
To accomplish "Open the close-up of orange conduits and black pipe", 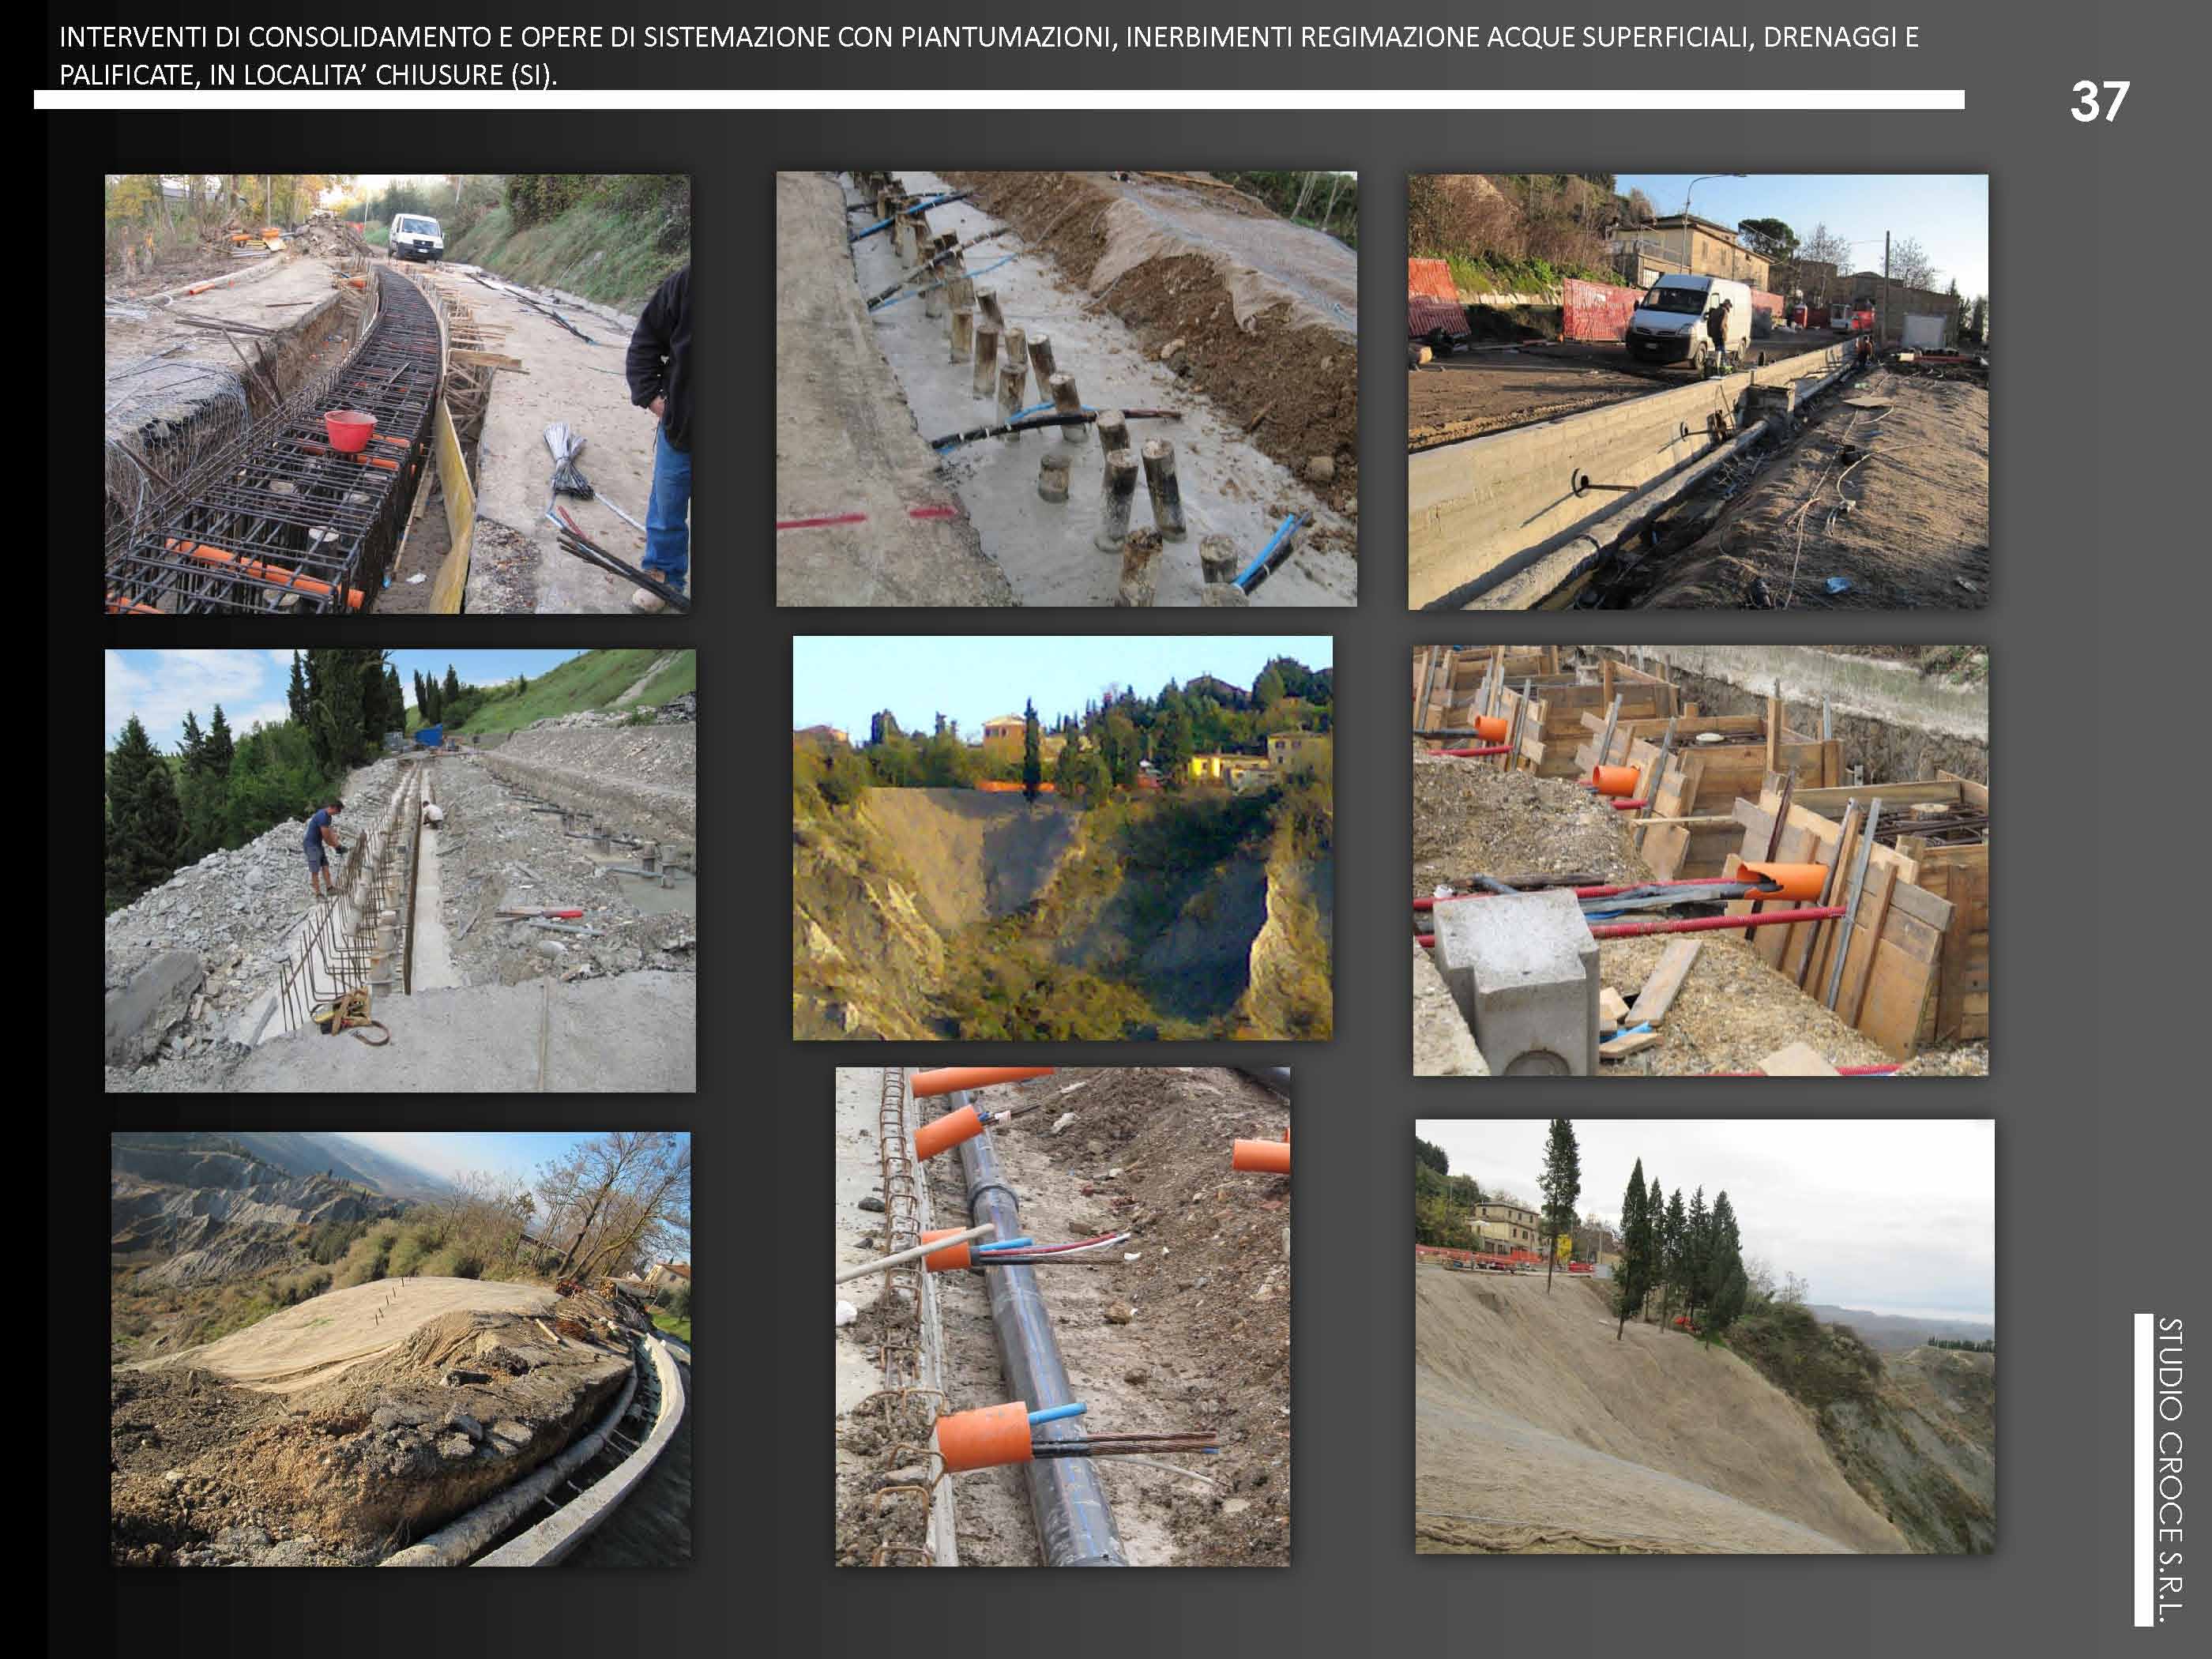I will point(1062,1316).
